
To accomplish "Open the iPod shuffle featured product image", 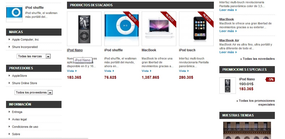I will coord(122,29).
